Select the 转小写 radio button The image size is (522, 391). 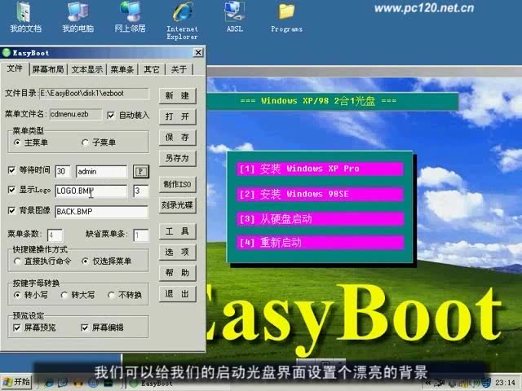(x=17, y=295)
